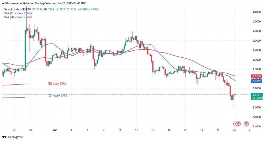Click the green 2.7353 current price label
The height and width of the screenshot is (141, 265).
click(256, 95)
